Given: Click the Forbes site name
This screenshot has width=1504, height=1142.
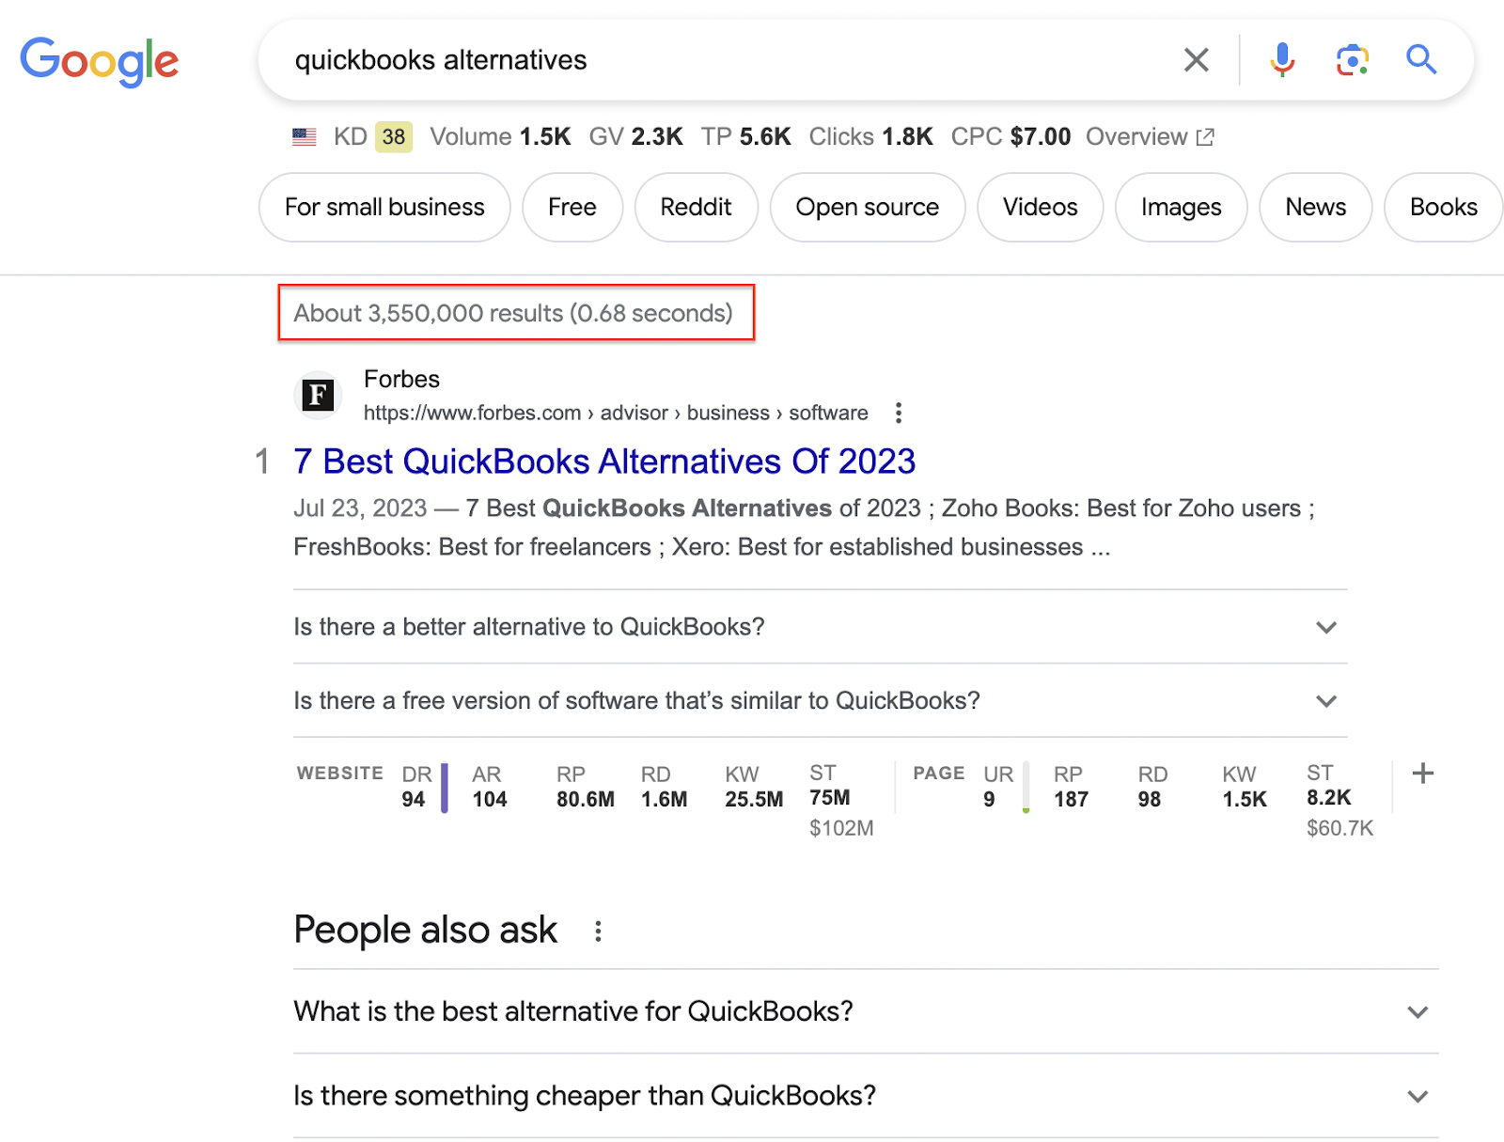Looking at the screenshot, I should pyautogui.click(x=401, y=379).
